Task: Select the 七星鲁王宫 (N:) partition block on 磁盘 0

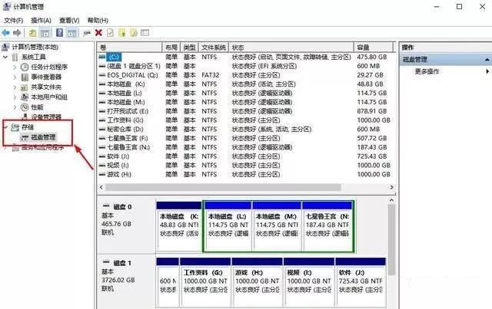Action: click(327, 226)
